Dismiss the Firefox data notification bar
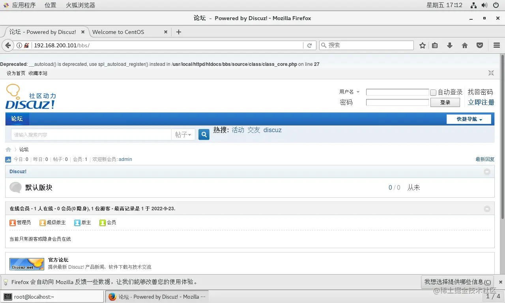This screenshot has height=303, width=505. point(501,282)
